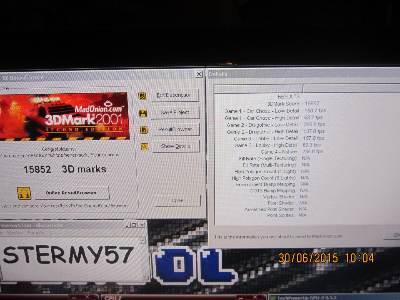
Task: Minimize the Stermy57.txt Blocco note window
Action: (x=127, y=225)
